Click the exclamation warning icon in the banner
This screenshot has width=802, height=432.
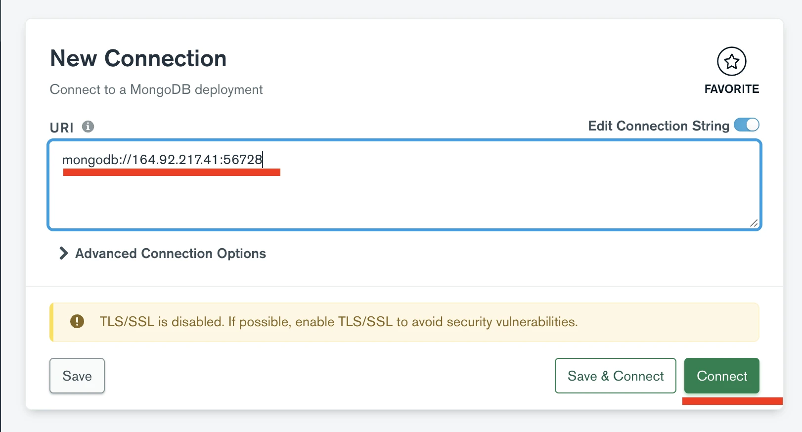tap(77, 322)
